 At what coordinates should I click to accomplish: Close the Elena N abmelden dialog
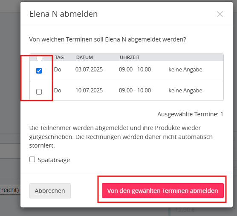[x=220, y=14]
